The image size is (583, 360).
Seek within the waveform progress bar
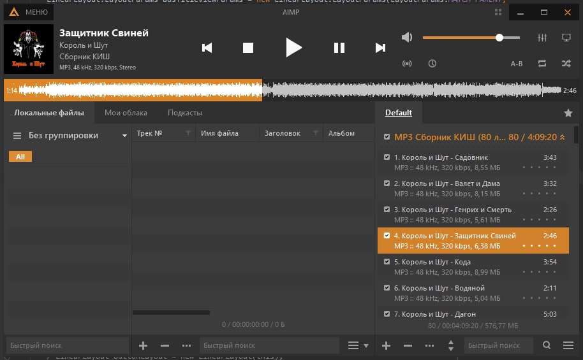click(x=290, y=90)
